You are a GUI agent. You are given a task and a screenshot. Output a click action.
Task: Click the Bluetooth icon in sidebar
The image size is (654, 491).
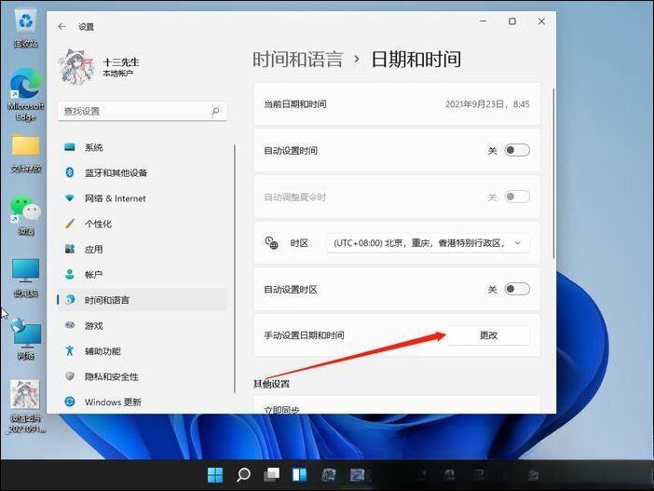(x=70, y=172)
